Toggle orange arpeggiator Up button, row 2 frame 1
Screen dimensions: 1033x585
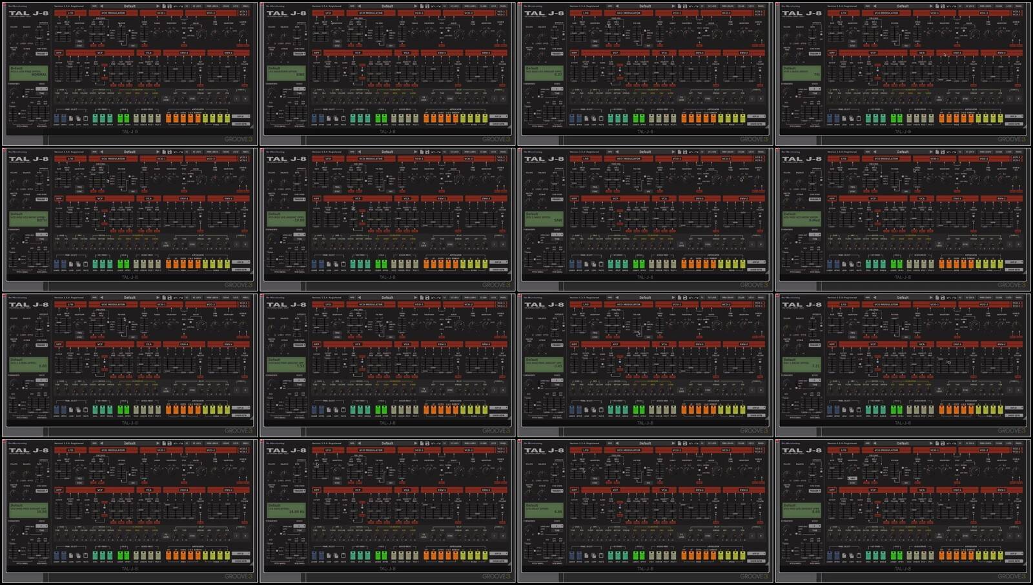coord(176,264)
